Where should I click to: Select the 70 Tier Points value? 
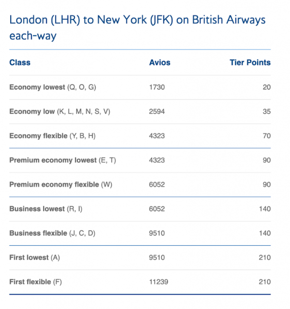click(x=267, y=136)
